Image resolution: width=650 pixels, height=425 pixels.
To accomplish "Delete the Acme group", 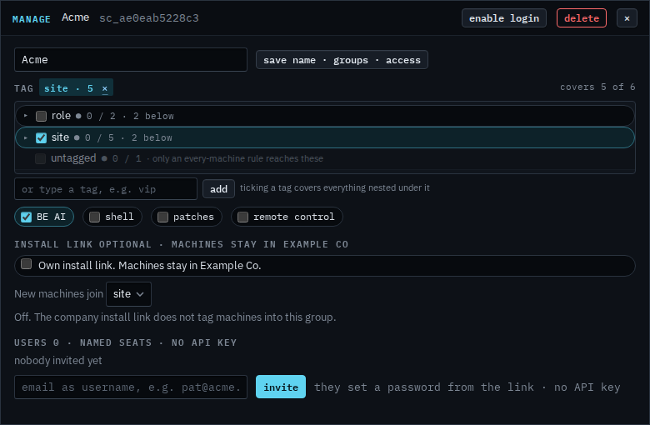I will click(581, 18).
